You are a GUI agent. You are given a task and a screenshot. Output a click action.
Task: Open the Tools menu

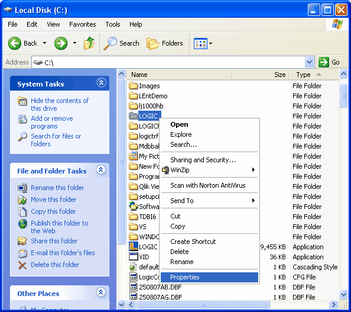tap(113, 24)
